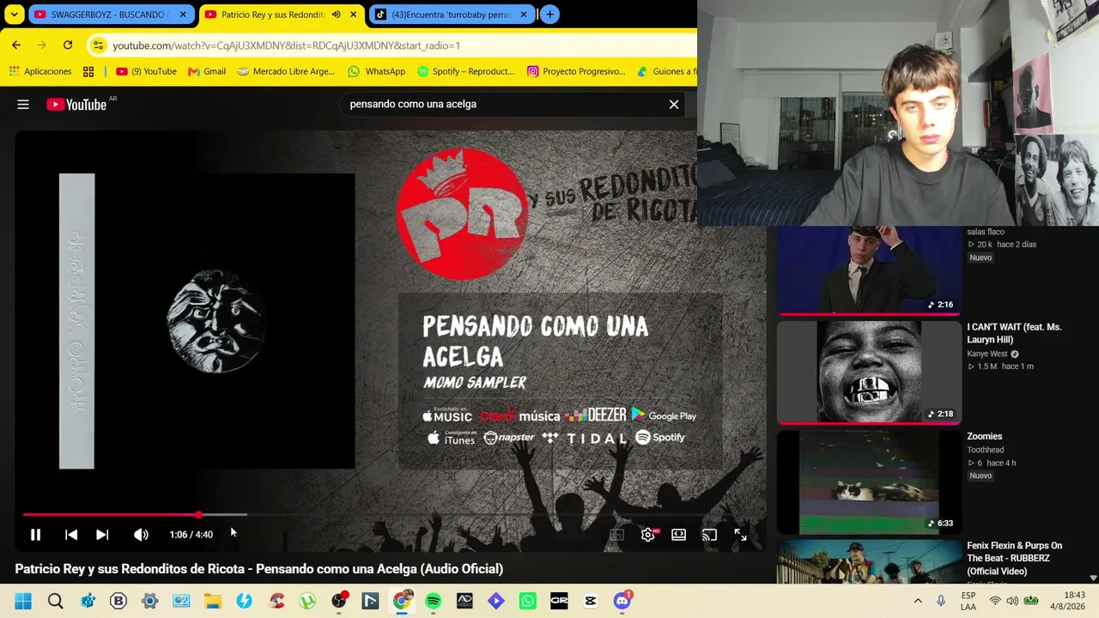Open the Chrome tab search dropdown
Image resolution: width=1099 pixels, height=618 pixels.
click(15, 15)
